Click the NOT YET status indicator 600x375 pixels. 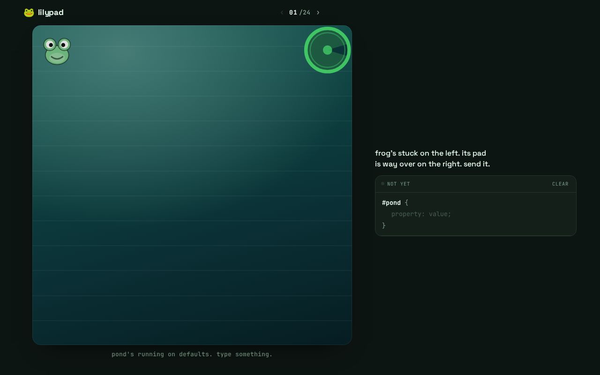point(396,184)
